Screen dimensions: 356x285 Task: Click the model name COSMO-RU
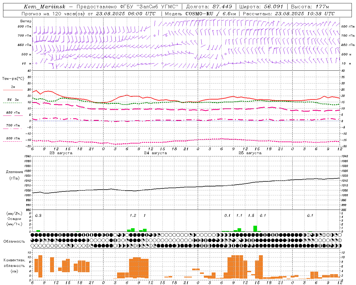(199, 14)
